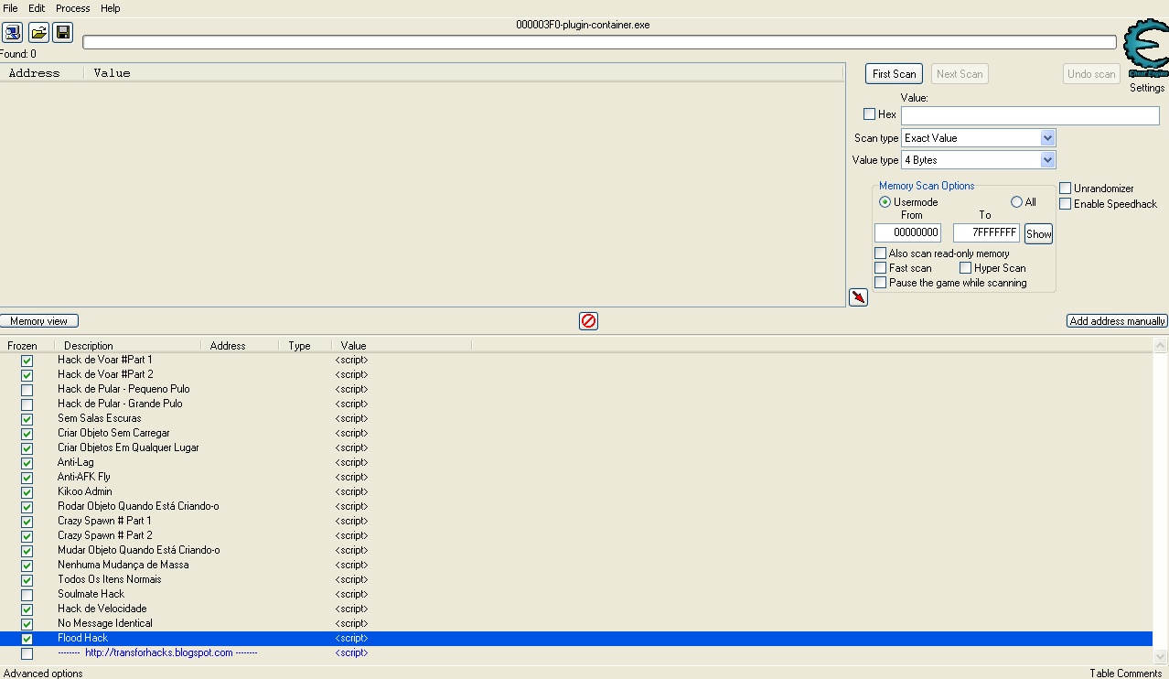Freeze Hack de Pular - Pequeno Pulo
1169x679 pixels.
pos(27,390)
